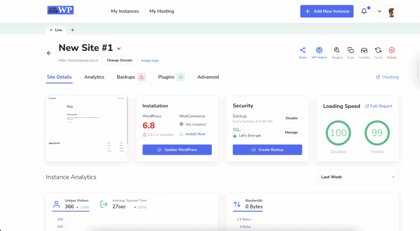Image resolution: width=420 pixels, height=231 pixels.
Task: Click the Desktop score 100 gauge
Action: click(x=338, y=133)
